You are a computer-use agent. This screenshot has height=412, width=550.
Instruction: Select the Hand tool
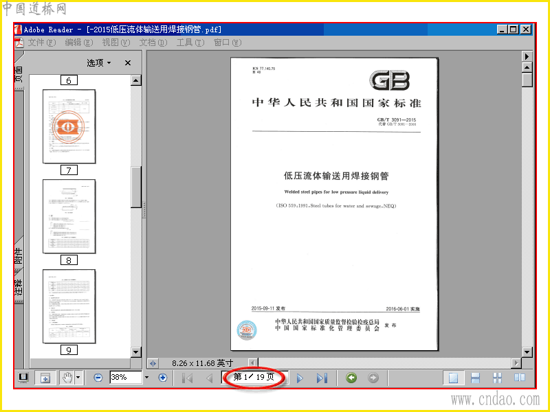pyautogui.click(x=67, y=378)
